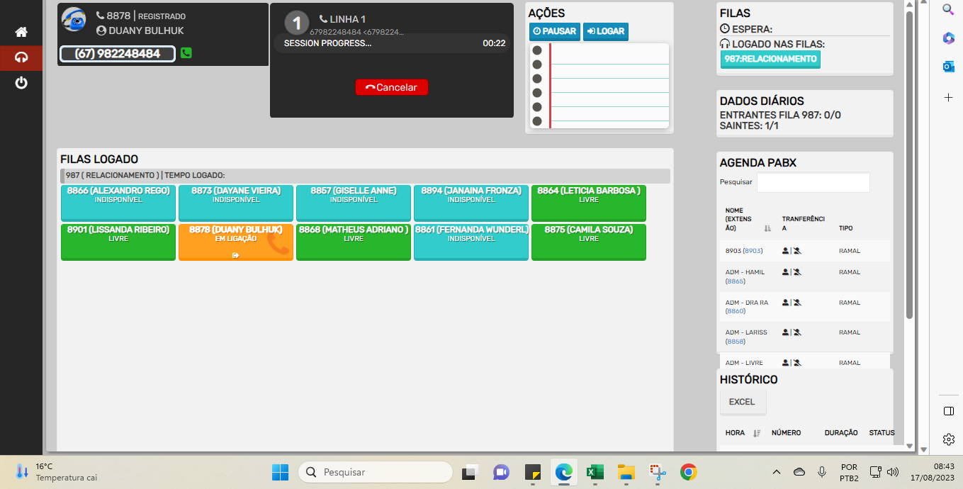Click blind transfer icon for ADM - DRA RA
963x489 pixels.
pyautogui.click(x=797, y=303)
